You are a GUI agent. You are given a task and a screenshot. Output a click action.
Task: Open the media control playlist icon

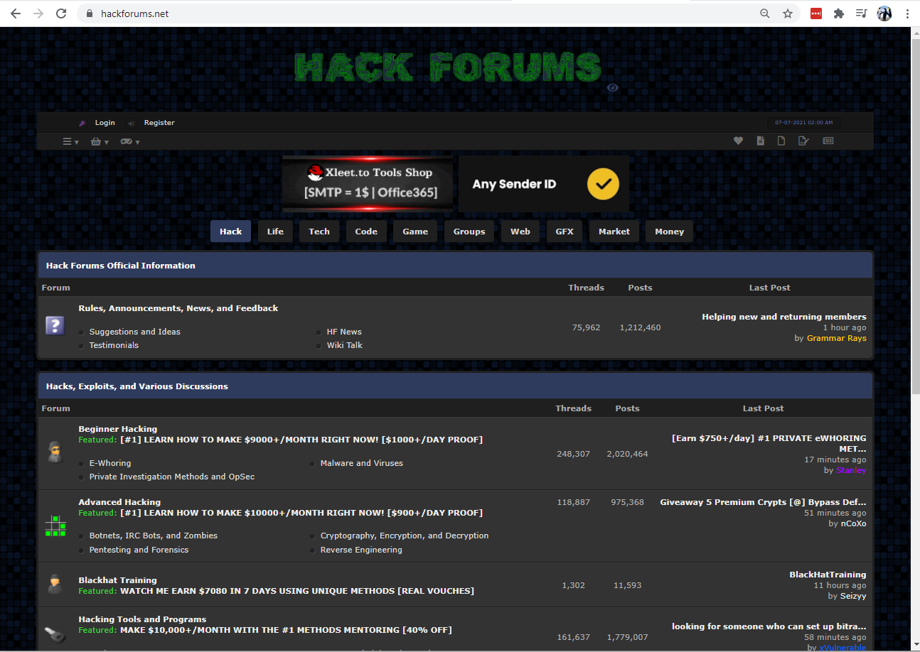(862, 13)
